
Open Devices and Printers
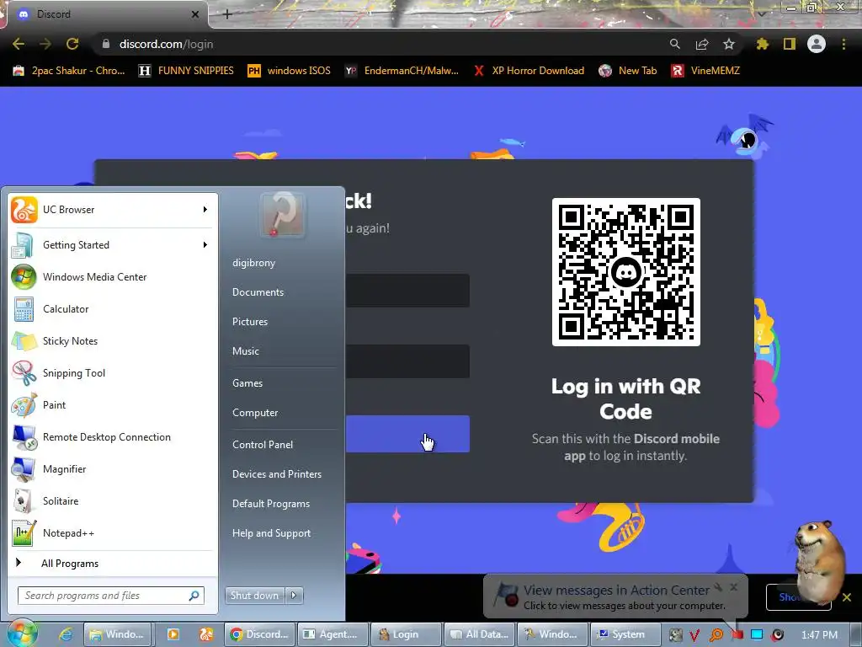pyautogui.click(x=276, y=473)
